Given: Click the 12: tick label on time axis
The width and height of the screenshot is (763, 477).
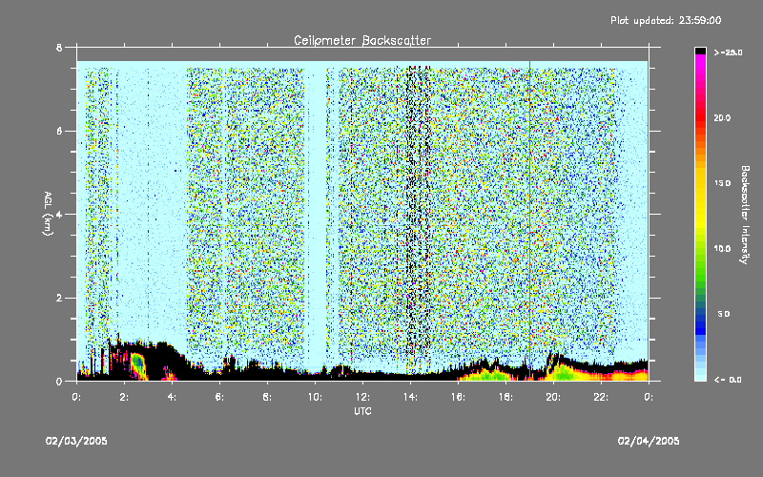Looking at the screenshot, I should click(362, 397).
